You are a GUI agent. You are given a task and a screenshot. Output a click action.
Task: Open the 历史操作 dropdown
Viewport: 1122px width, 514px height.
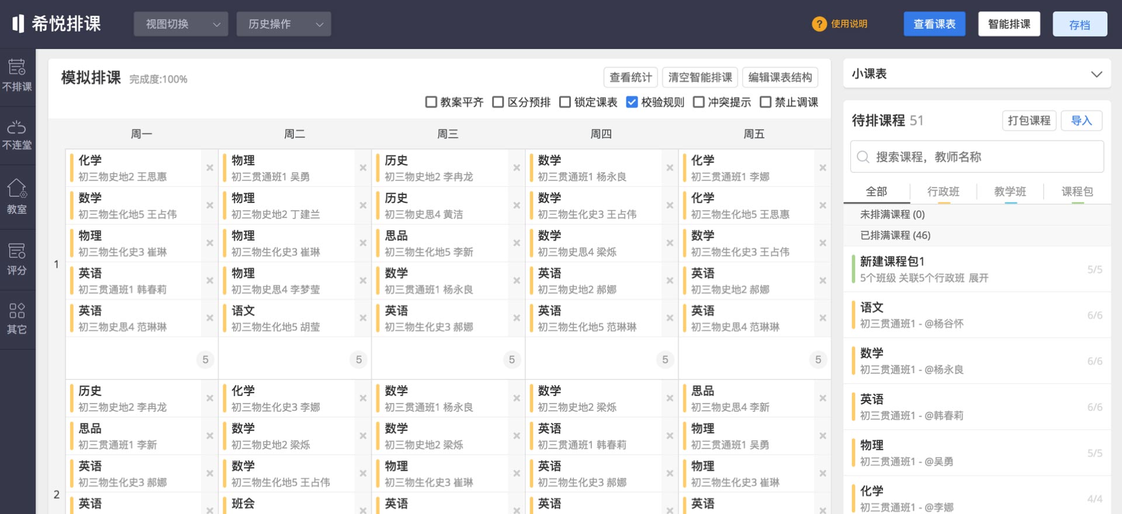coord(283,24)
